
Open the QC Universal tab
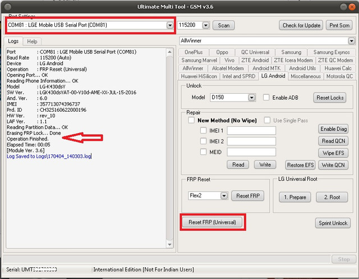tap(255, 52)
